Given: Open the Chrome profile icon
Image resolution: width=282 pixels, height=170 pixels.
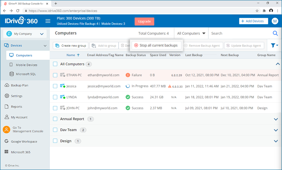Looking at the screenshot, I should point(271,11).
